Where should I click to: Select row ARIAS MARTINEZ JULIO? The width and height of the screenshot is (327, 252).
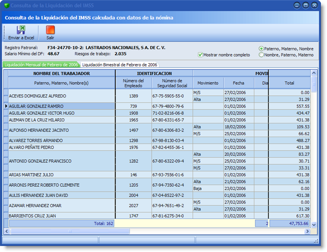(61, 175)
